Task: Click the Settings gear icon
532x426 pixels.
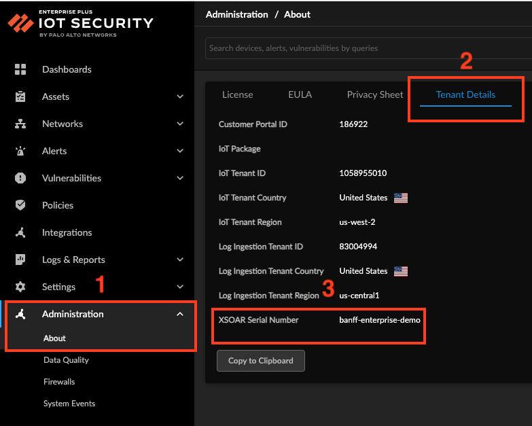Action: tap(20, 287)
